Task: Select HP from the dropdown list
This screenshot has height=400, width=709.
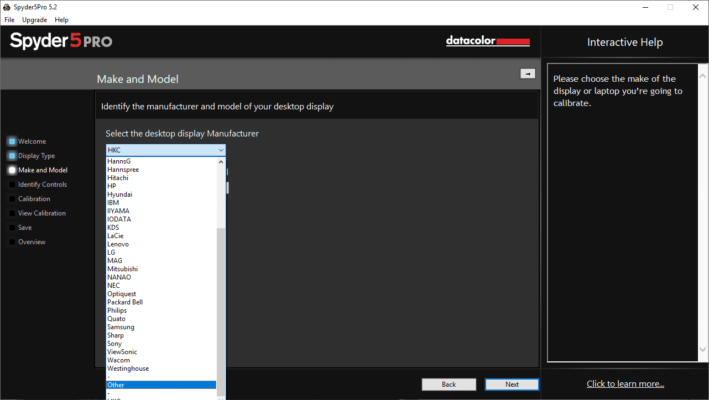Action: [x=161, y=186]
